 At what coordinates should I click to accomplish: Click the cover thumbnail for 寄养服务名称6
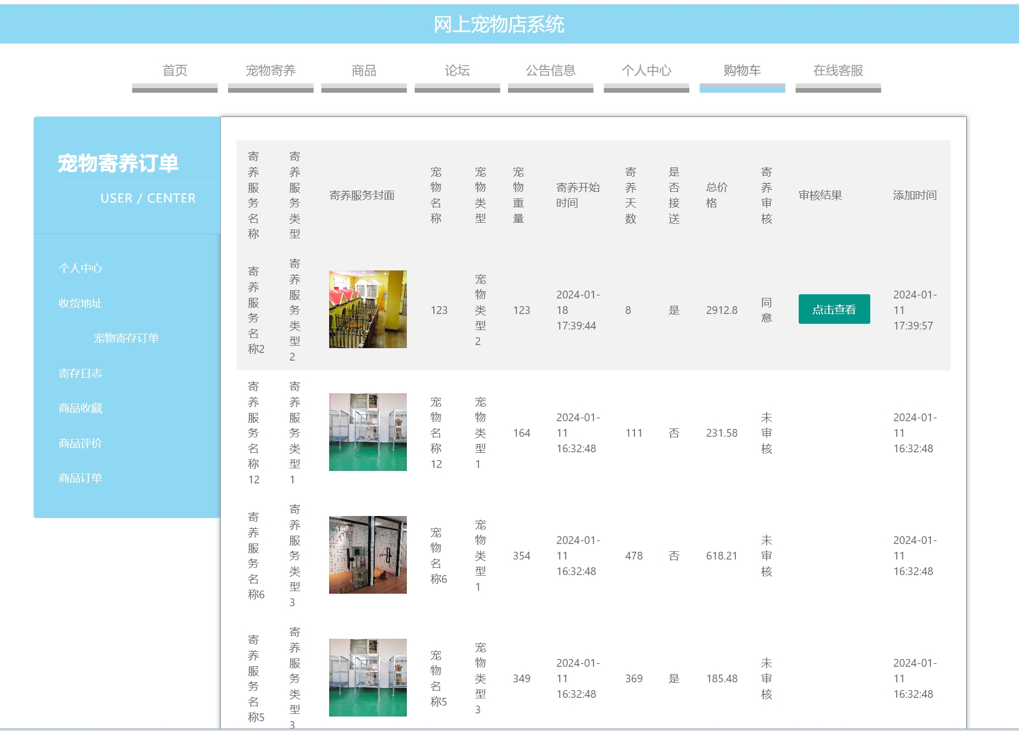pyautogui.click(x=367, y=555)
